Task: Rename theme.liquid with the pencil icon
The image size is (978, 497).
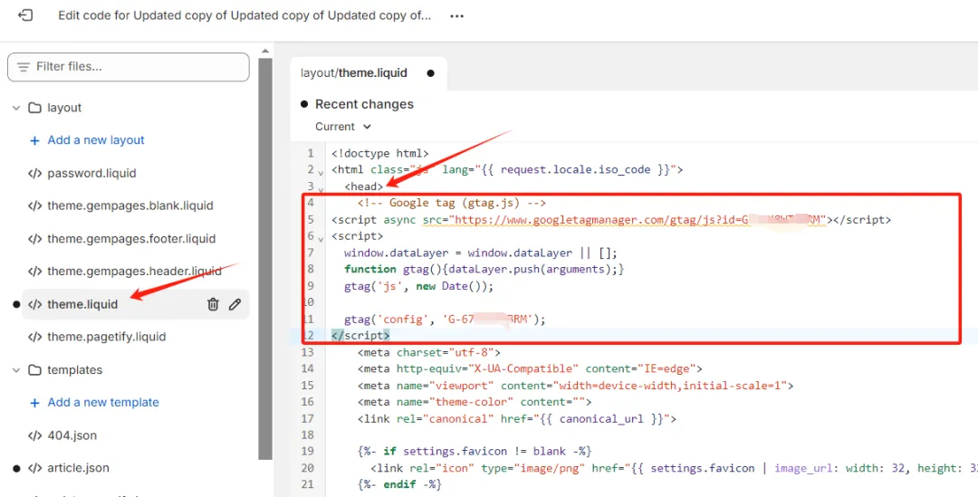Action: coord(235,304)
